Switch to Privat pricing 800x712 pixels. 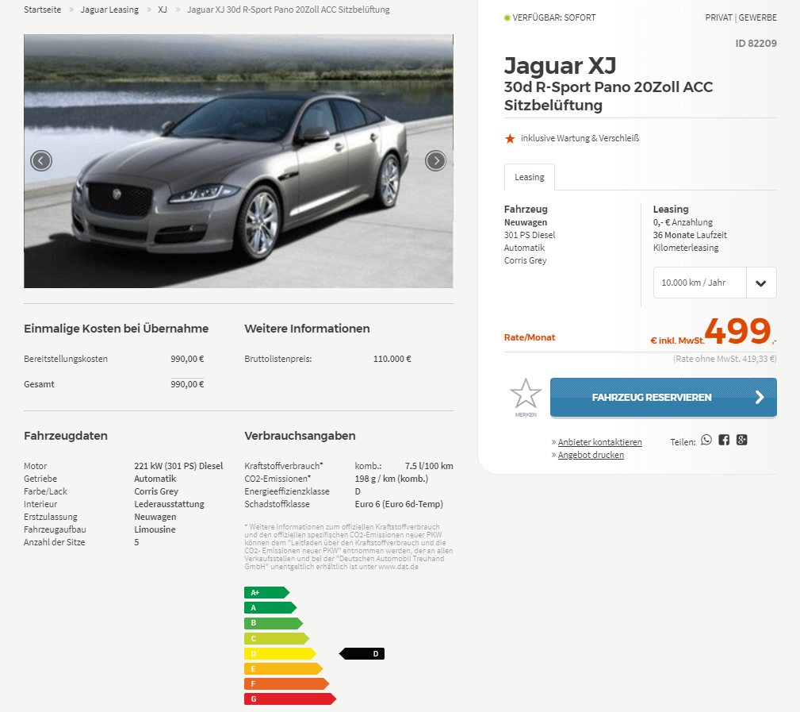coord(719,17)
